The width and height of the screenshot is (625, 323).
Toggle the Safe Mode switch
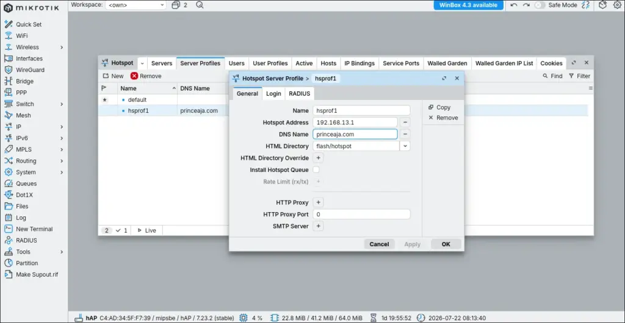tap(540, 5)
